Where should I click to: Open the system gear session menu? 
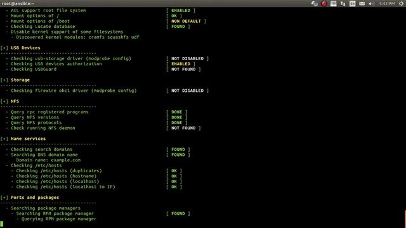(401, 4)
